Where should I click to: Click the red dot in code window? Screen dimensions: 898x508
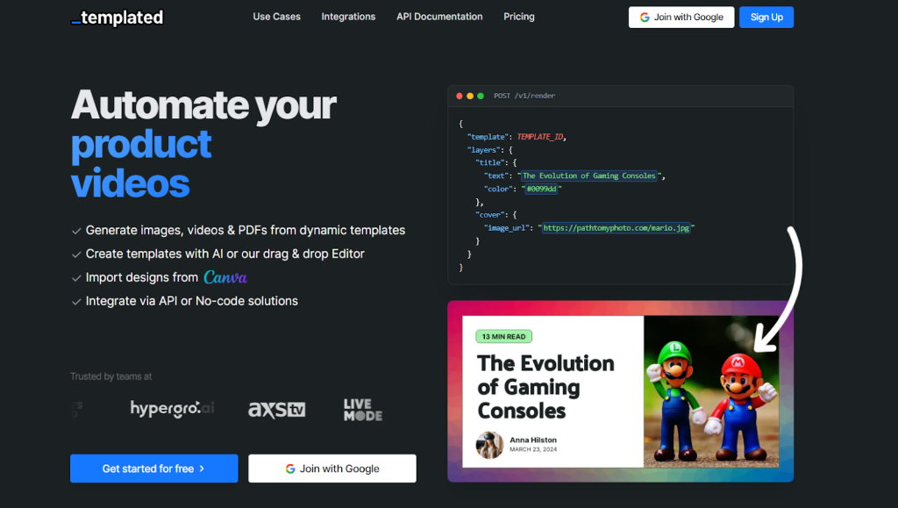460,96
